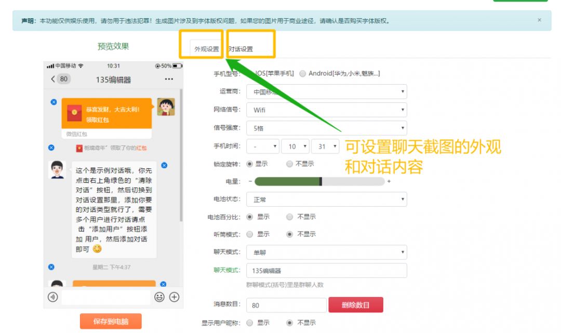Viewport: 561px width, 333px height.
Task: Delete the bottom orange message with blue X
Action: (x=163, y=284)
